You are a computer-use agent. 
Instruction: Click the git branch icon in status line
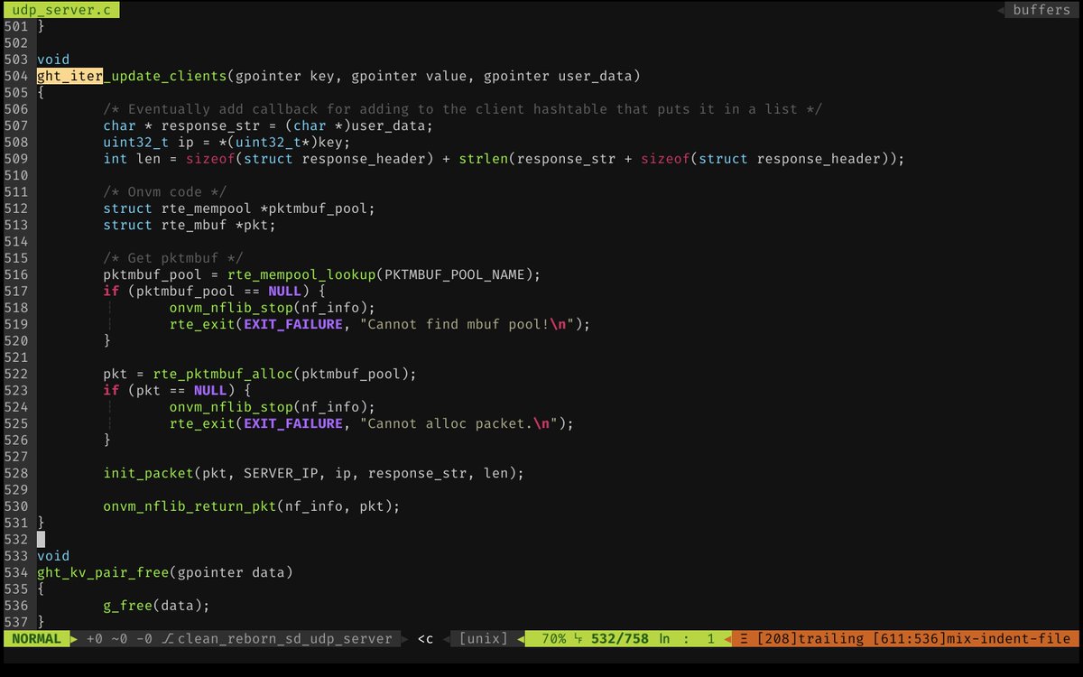click(x=168, y=638)
